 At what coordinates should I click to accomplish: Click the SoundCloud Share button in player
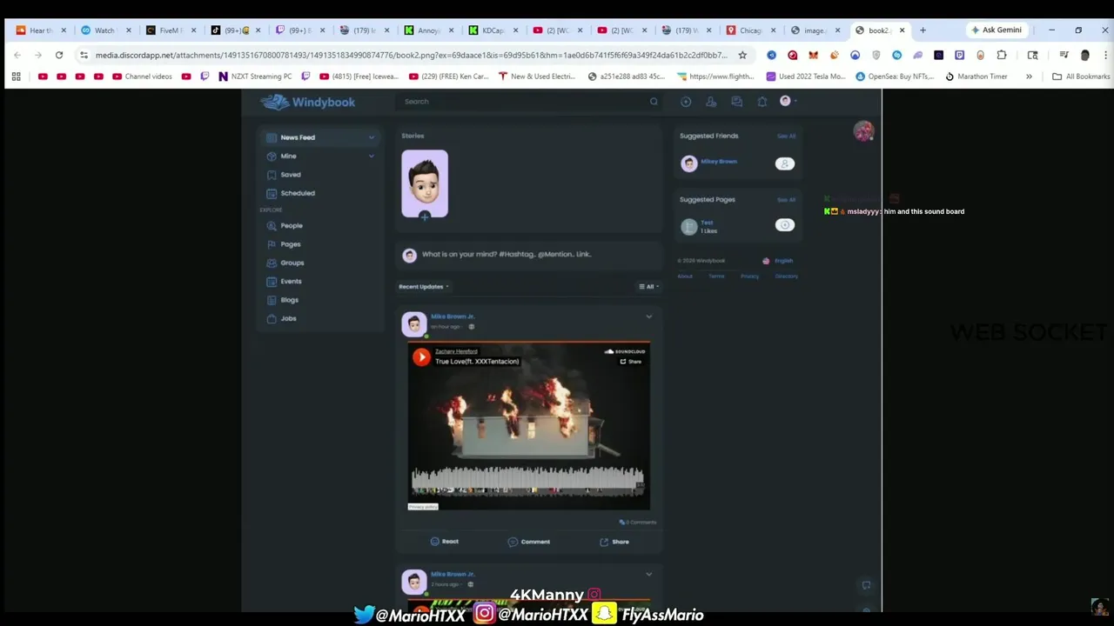click(x=631, y=362)
